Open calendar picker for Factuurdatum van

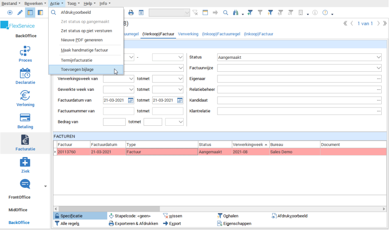(131, 100)
